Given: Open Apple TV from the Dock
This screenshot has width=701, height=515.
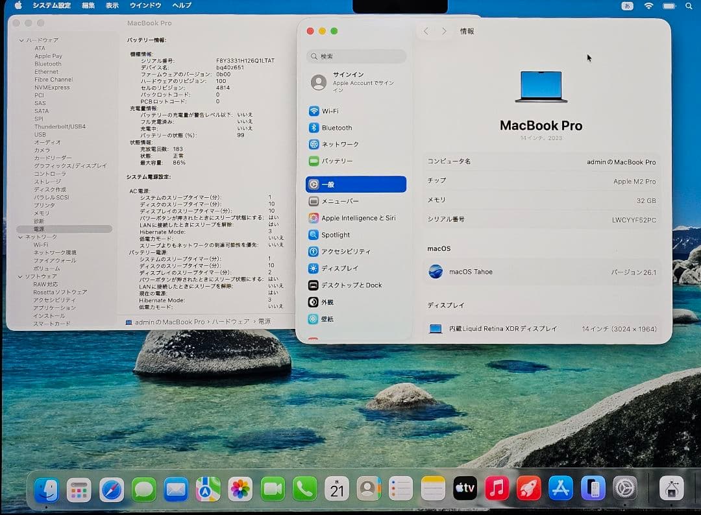Looking at the screenshot, I should [x=465, y=488].
